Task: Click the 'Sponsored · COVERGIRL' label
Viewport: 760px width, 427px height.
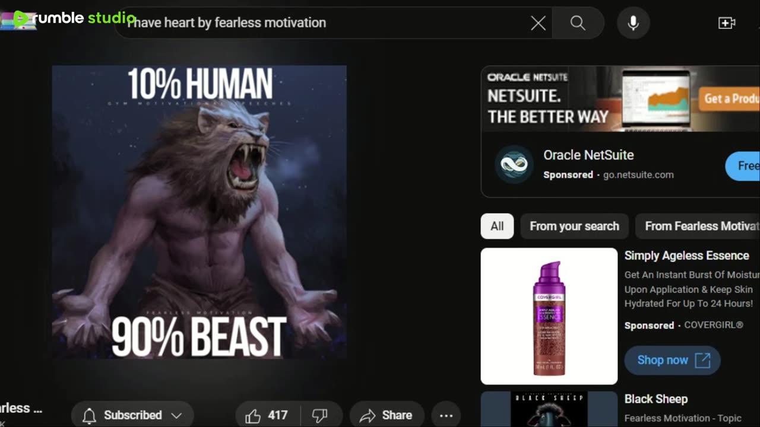Action: click(683, 326)
